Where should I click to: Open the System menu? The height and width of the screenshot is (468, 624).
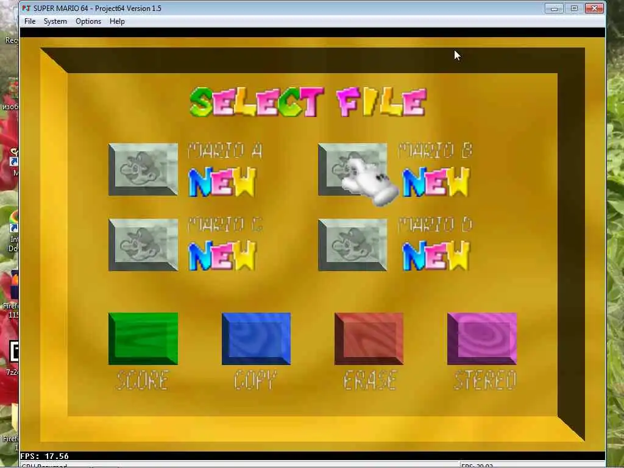point(55,21)
